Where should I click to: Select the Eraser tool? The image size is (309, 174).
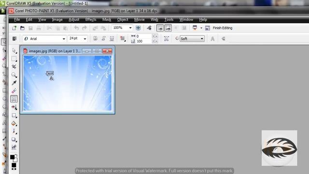14,91
